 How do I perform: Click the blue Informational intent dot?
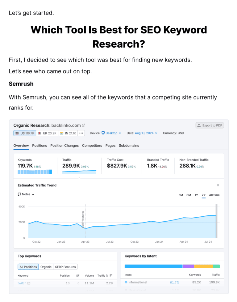pos(126,282)
